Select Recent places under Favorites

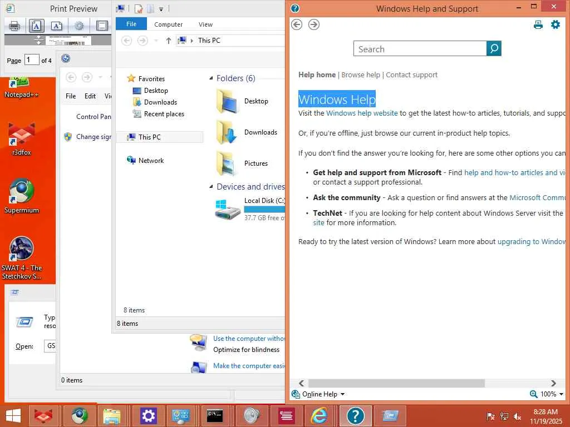(164, 113)
